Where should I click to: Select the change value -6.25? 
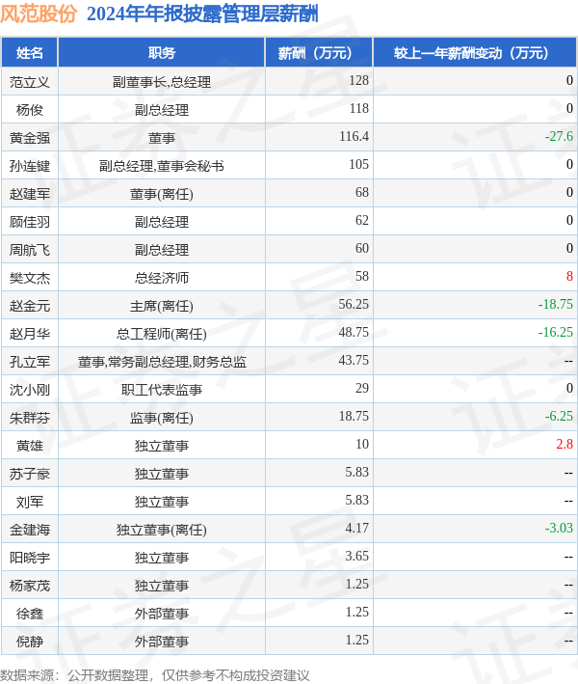click(559, 416)
